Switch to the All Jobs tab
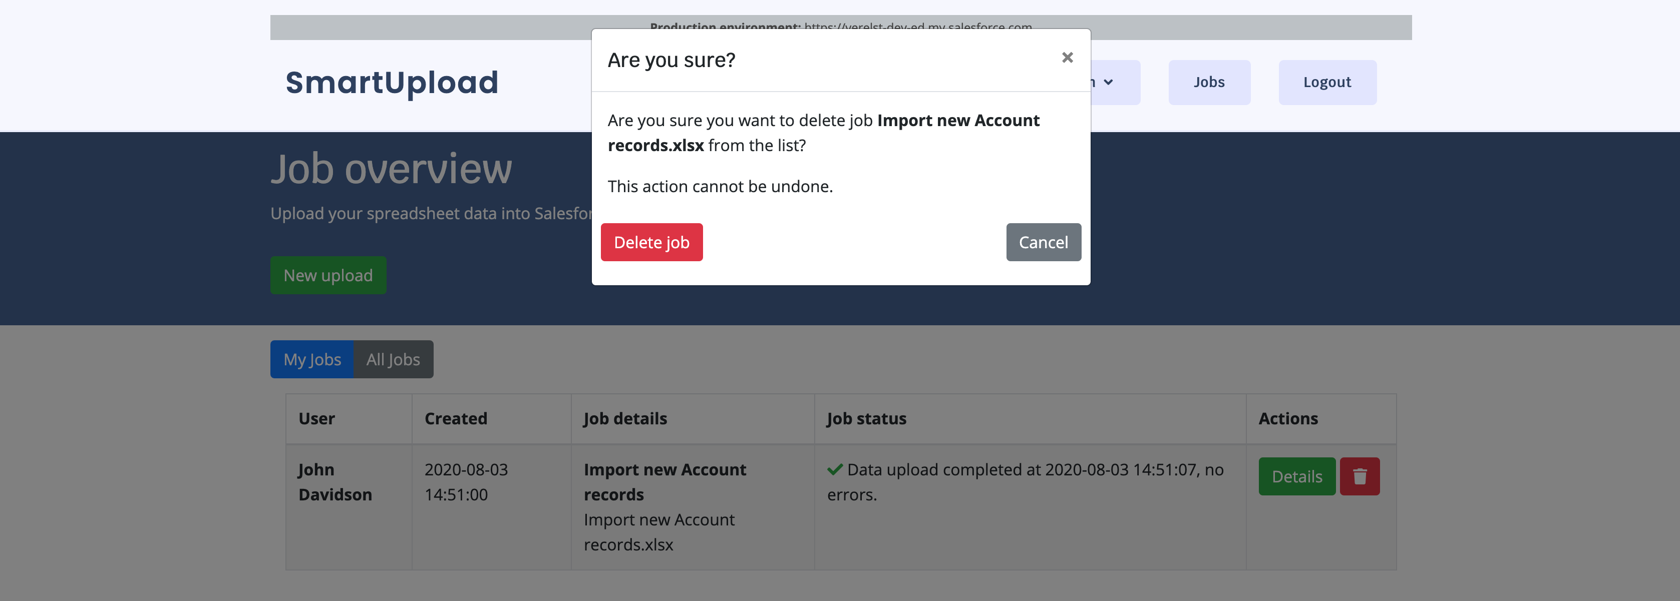This screenshot has height=601, width=1680. point(393,359)
